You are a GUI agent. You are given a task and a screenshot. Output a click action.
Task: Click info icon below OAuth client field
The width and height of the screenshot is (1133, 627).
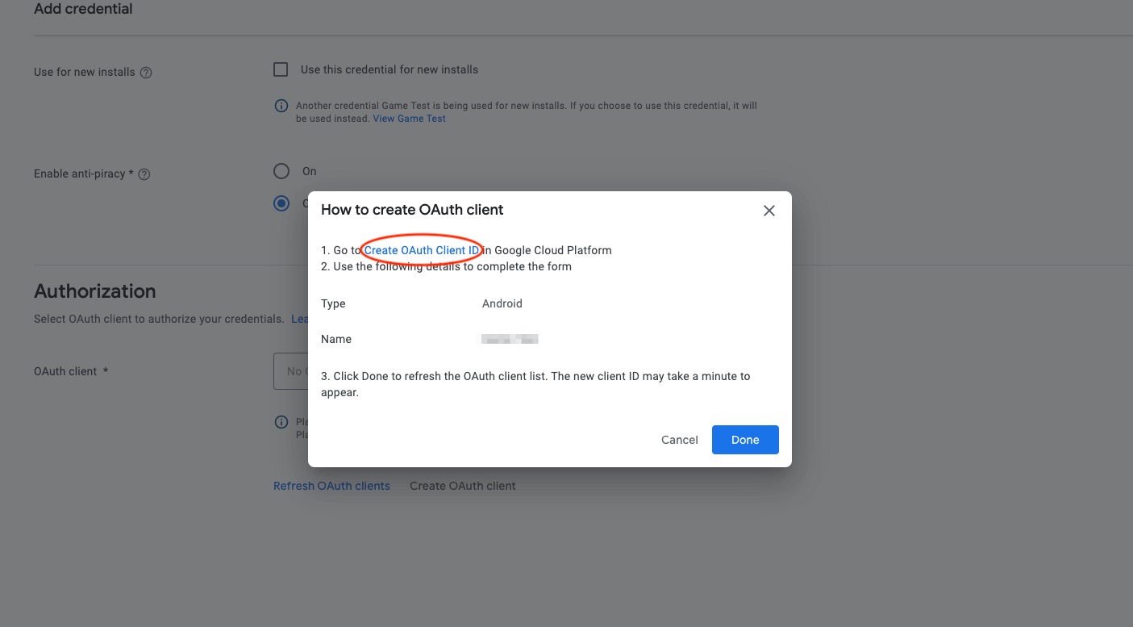point(281,422)
